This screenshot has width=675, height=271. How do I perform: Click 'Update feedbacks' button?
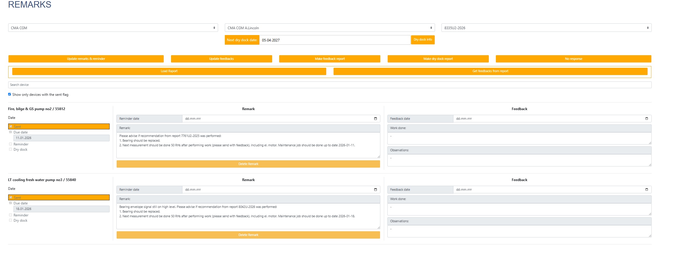[221, 59]
